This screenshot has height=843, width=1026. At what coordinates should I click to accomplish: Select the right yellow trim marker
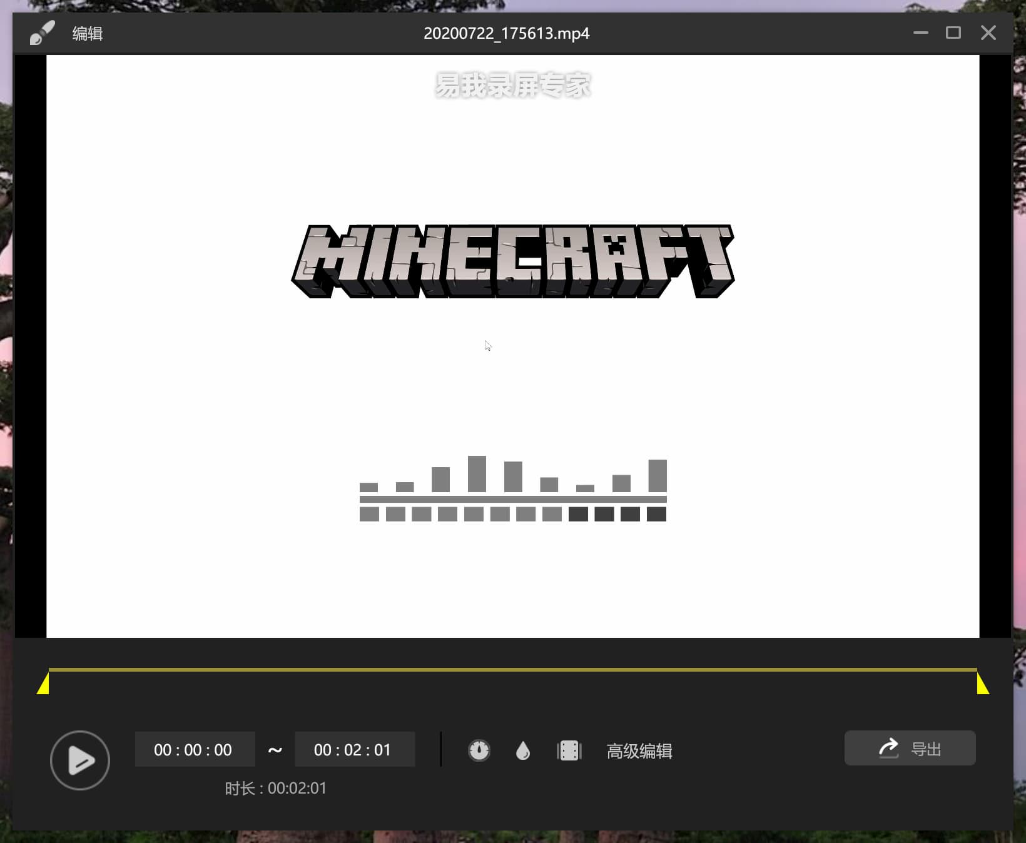[983, 683]
